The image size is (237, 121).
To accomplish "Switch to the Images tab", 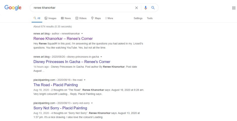I will click(50, 18).
